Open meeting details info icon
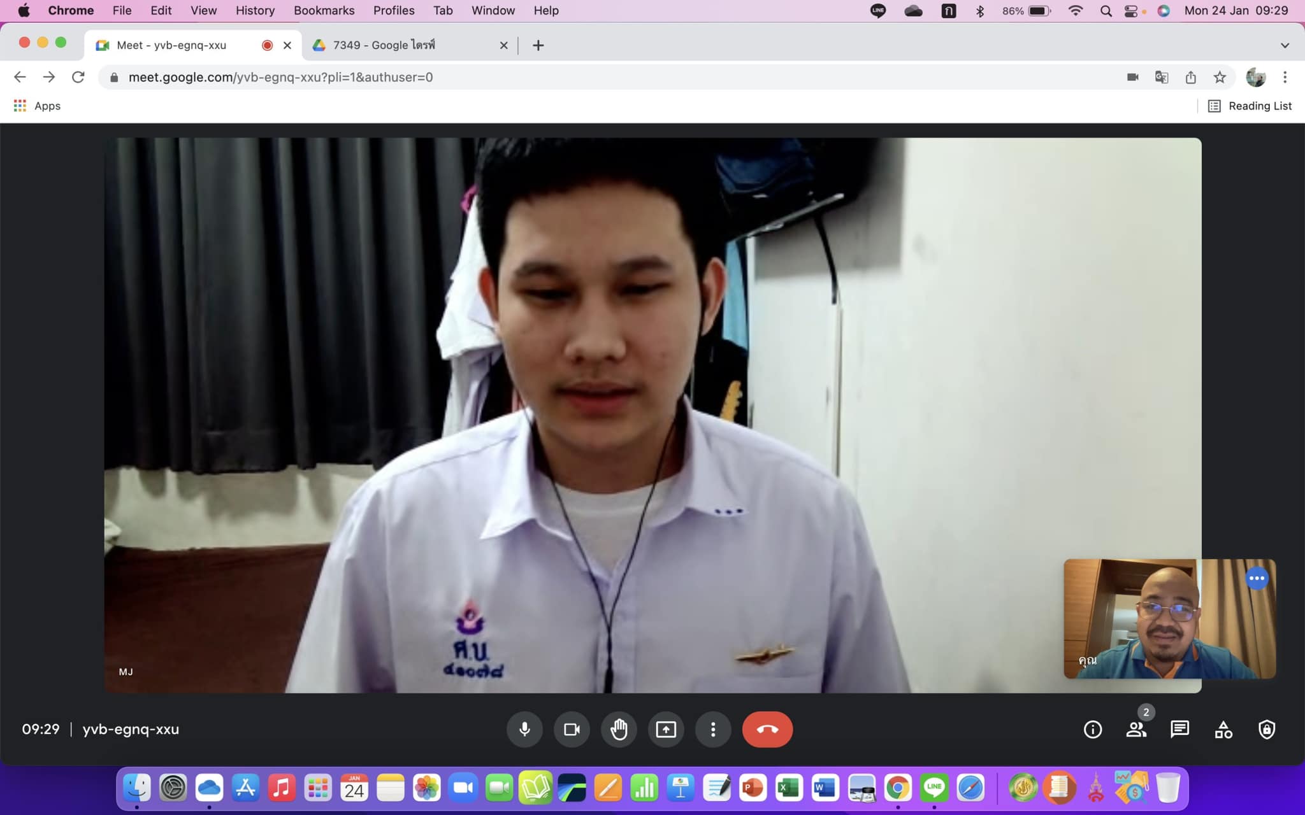Screen dimensions: 1305x815 tap(1093, 730)
